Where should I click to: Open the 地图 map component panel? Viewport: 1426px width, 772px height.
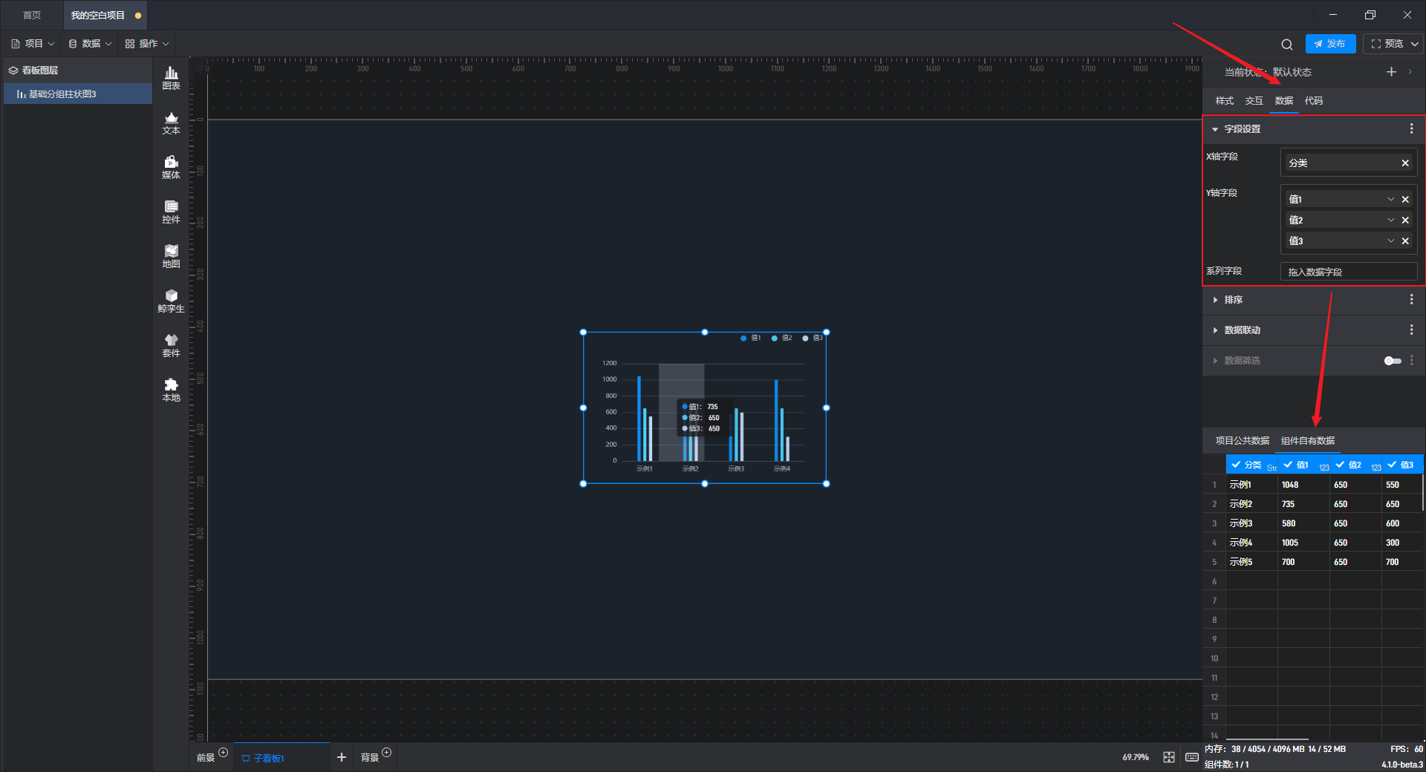(x=171, y=256)
